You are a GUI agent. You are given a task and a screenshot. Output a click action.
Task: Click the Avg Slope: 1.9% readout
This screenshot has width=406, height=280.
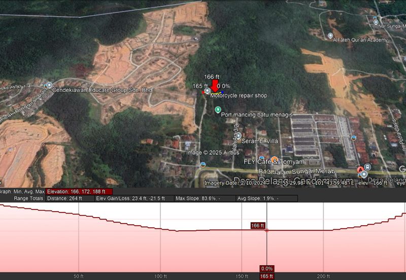[267, 198]
